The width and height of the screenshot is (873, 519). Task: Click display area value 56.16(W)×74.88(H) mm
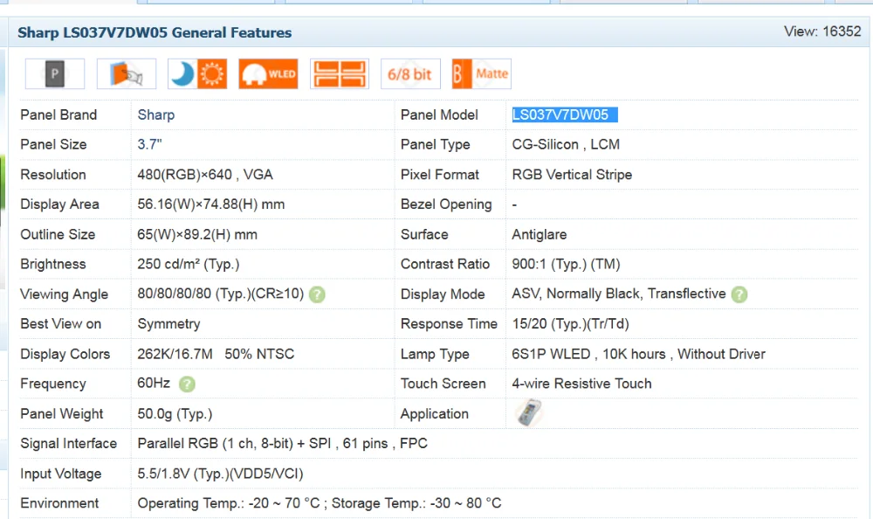[x=211, y=204]
